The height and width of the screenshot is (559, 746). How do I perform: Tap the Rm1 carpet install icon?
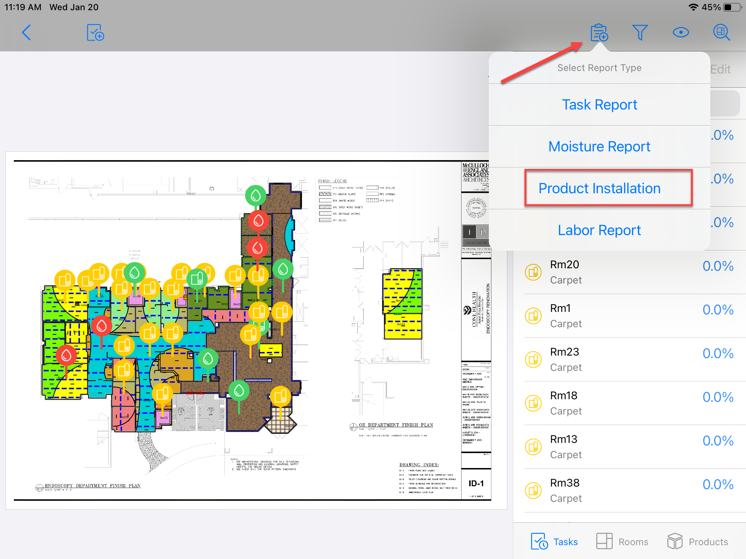[533, 316]
